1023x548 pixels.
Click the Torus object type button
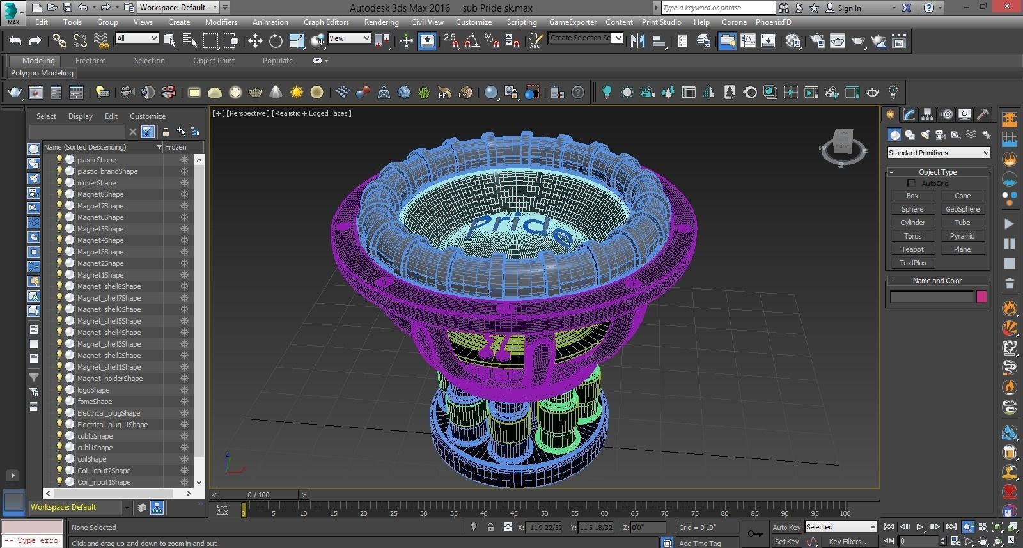(912, 237)
